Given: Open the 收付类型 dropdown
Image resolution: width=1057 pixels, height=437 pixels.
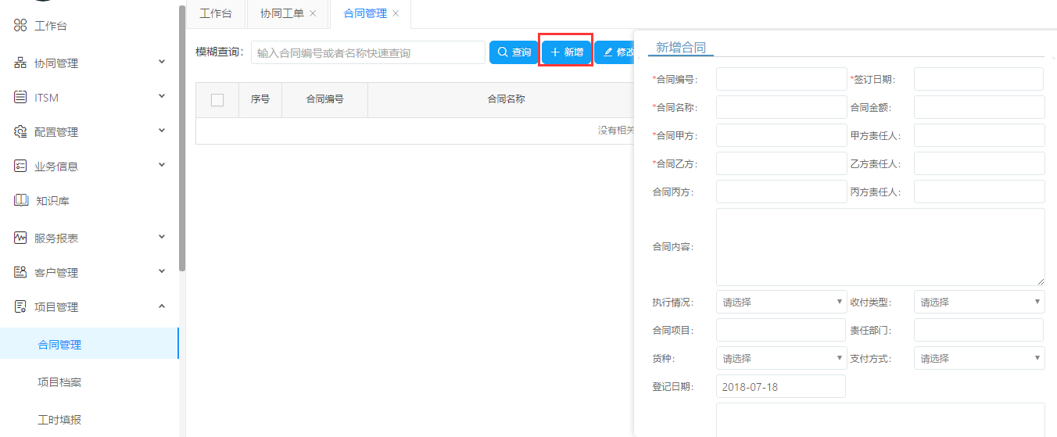Looking at the screenshot, I should tap(979, 302).
